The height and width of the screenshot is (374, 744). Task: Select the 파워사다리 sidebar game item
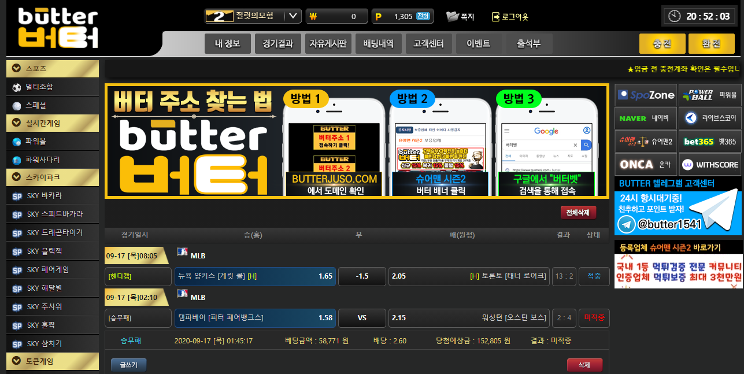tap(42, 160)
